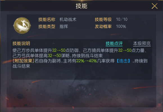Click the 发动概率 label
The image size is (163, 112).
click(x=103, y=27)
